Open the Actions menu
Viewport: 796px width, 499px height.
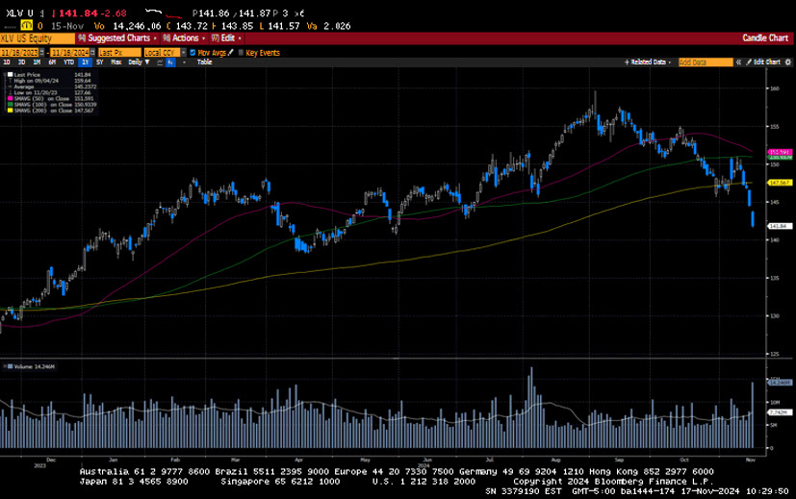pos(184,37)
